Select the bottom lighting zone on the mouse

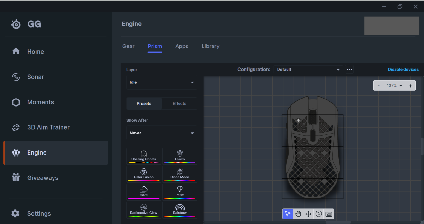(x=312, y=189)
